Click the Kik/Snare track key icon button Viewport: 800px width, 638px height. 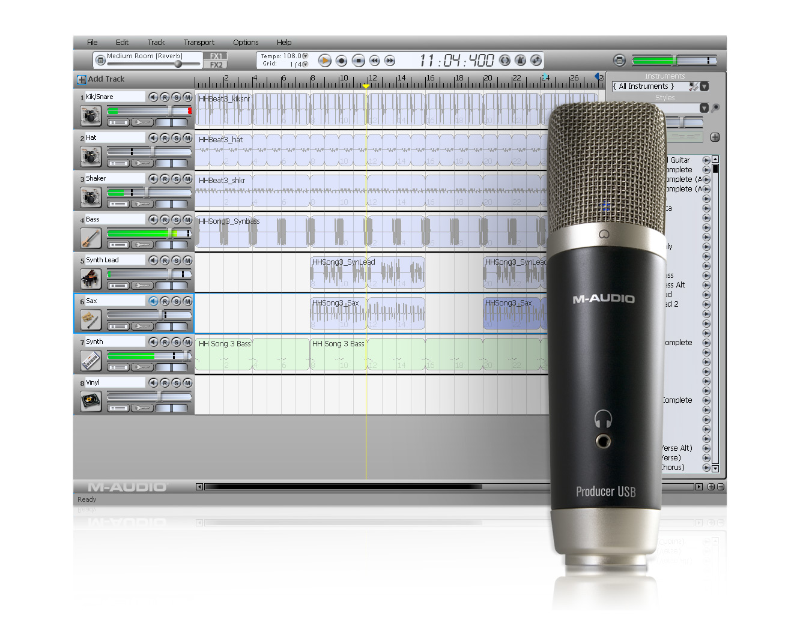(143, 122)
